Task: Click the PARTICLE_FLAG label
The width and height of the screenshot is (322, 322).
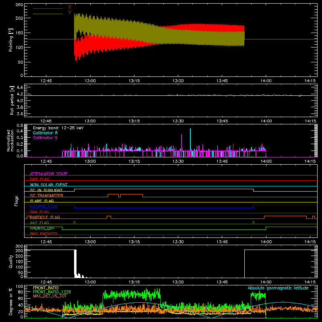Action: (x=45, y=217)
